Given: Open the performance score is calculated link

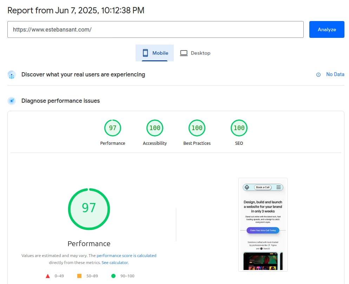Looking at the screenshot, I should (x=126, y=256).
